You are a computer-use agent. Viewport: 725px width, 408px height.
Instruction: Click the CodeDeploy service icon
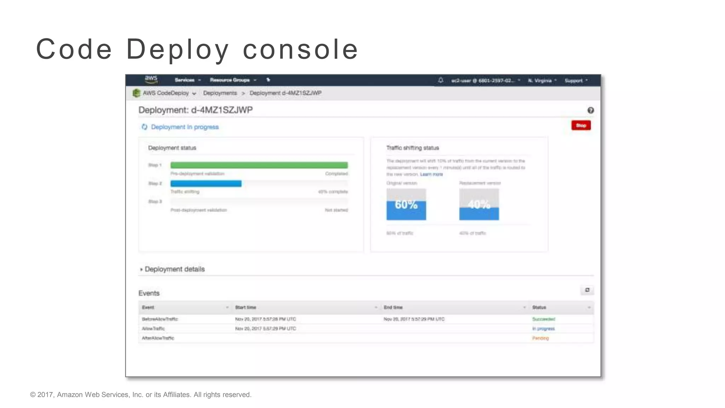[x=136, y=93]
